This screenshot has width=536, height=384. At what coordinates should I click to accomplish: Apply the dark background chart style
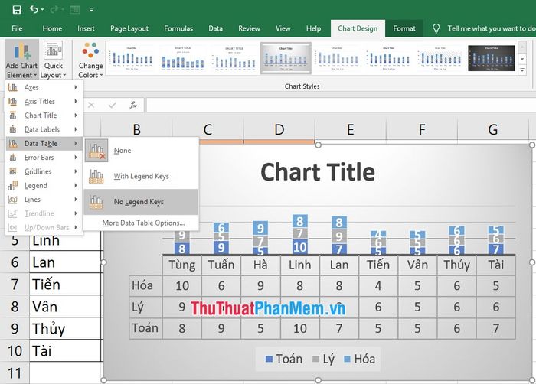(x=492, y=58)
